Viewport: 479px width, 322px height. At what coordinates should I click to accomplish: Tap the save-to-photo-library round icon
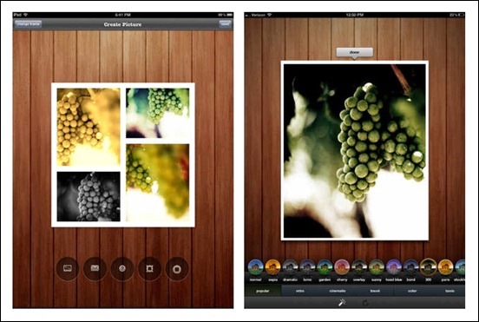tap(68, 268)
